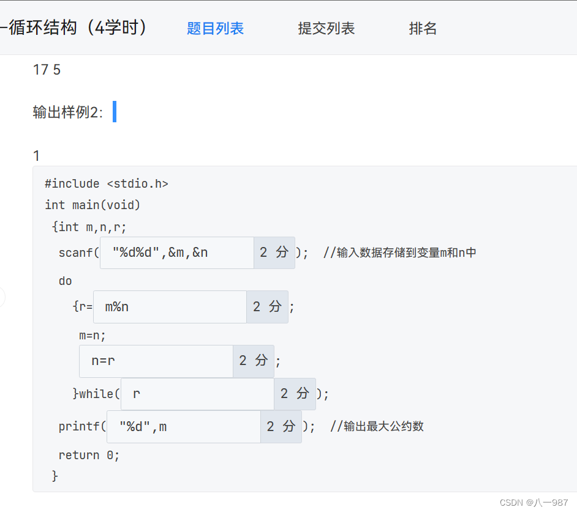Click the sample output line showing 1
Viewport: 577px width, 513px height.
(x=36, y=155)
